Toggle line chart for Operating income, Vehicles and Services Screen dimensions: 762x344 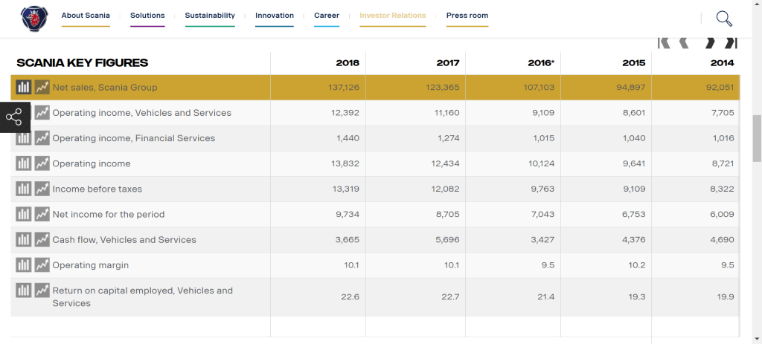click(42, 113)
